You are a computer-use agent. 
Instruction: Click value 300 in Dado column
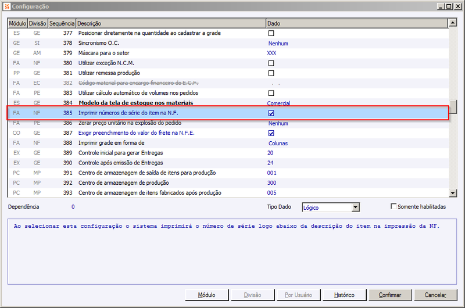coord(271,183)
